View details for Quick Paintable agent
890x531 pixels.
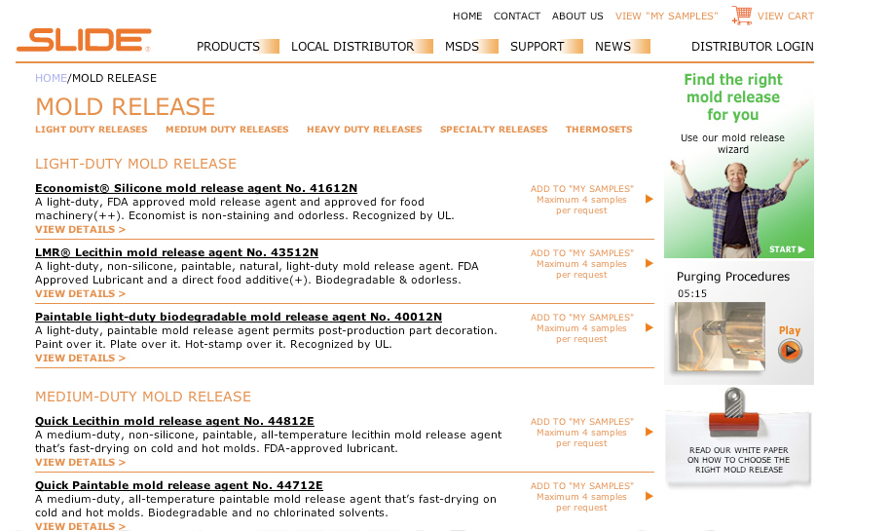pyautogui.click(x=80, y=526)
